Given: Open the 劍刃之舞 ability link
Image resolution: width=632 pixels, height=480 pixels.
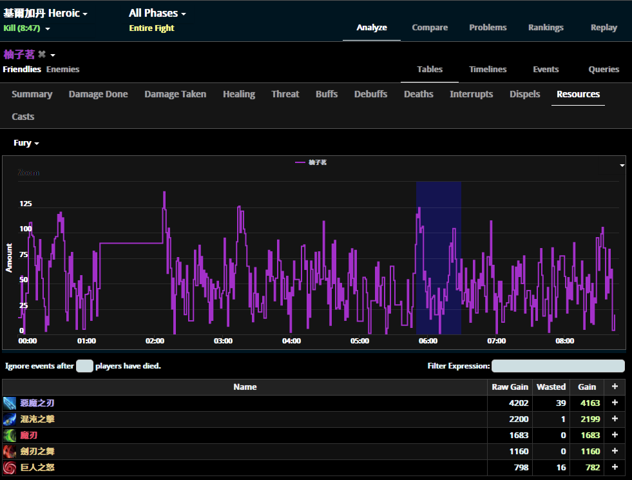Looking at the screenshot, I should click(x=37, y=452).
